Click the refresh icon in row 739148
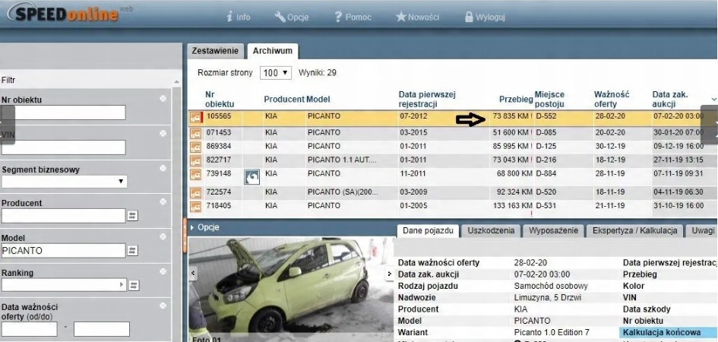The height and width of the screenshot is (342, 718). pyautogui.click(x=251, y=176)
